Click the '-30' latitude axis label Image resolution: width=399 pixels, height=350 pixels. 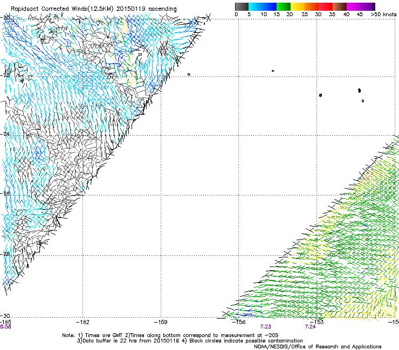coord(5,316)
